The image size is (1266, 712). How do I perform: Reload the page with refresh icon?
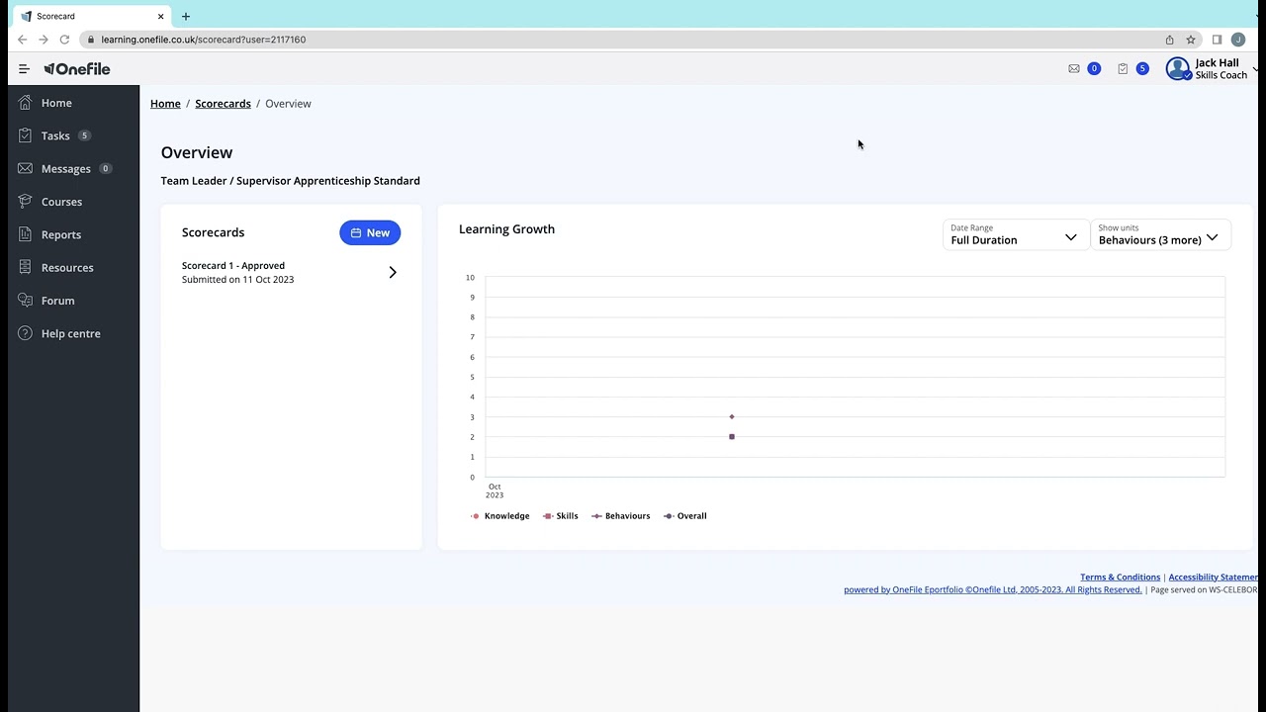click(64, 40)
